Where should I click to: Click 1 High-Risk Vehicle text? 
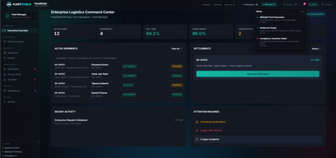coord(211,131)
